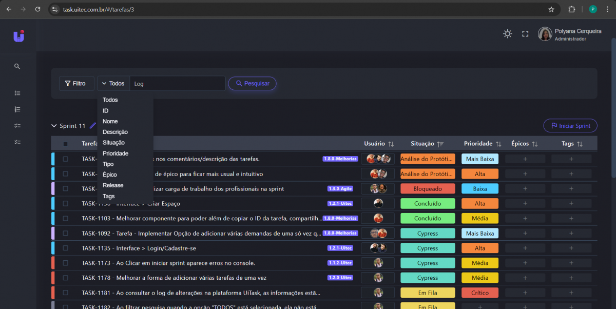The width and height of the screenshot is (616, 309).
Task: Click the pencil icon beside Sprint 11
Action: point(93,126)
